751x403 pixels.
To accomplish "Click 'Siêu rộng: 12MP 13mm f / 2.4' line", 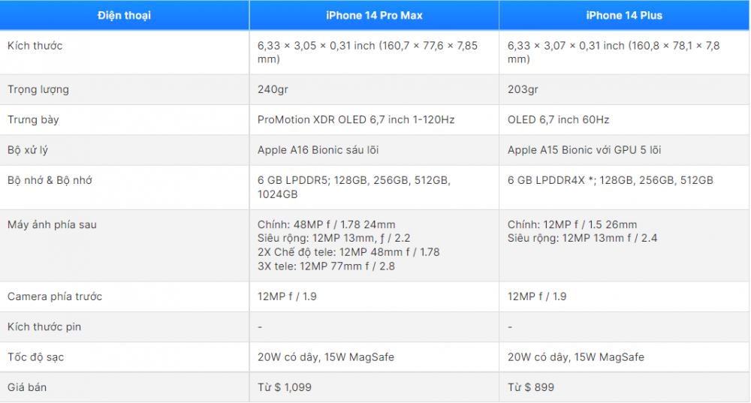I will (583, 239).
